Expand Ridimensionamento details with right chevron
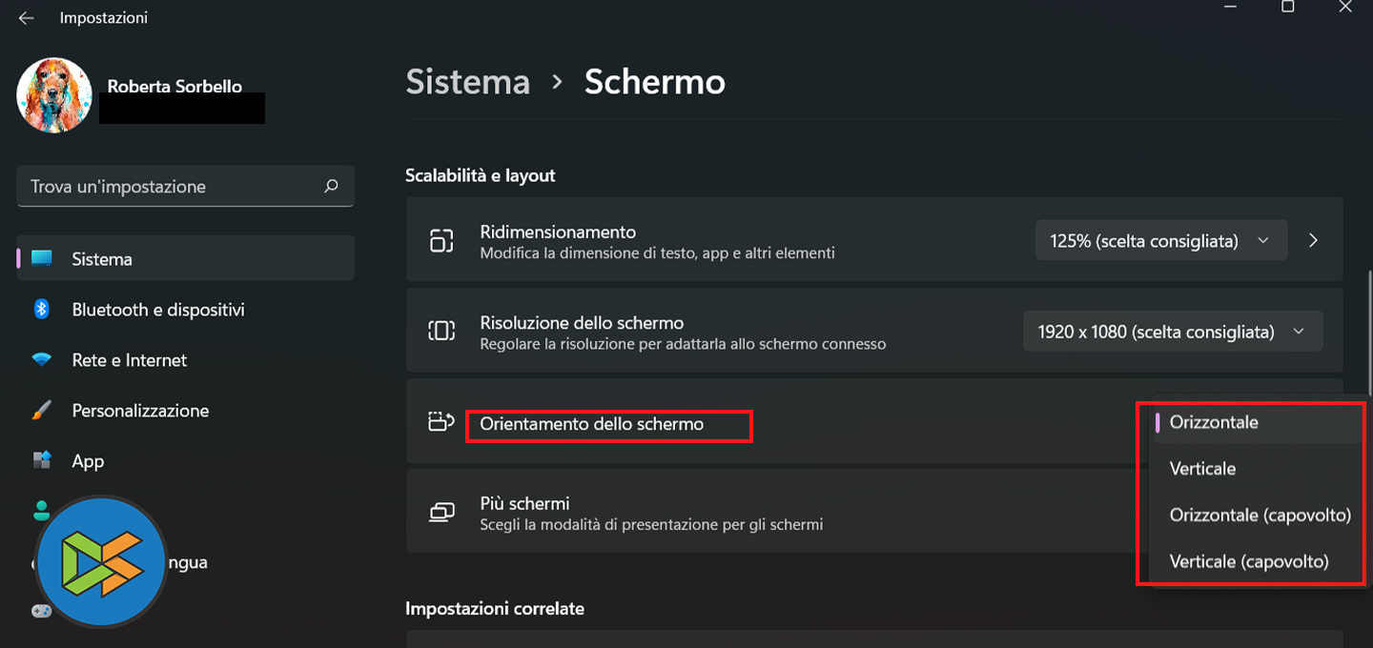 [1313, 240]
